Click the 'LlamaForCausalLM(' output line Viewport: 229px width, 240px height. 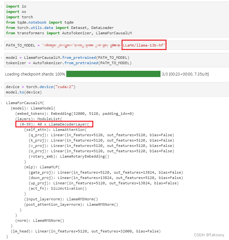25,103
